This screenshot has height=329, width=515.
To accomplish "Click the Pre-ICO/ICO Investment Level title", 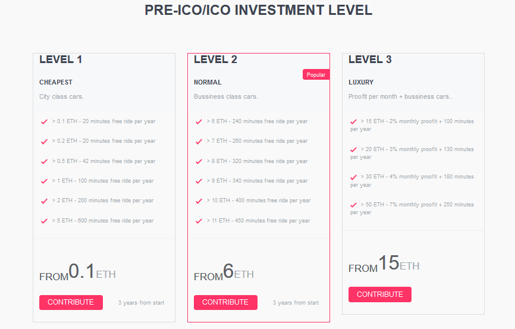I will tap(258, 10).
